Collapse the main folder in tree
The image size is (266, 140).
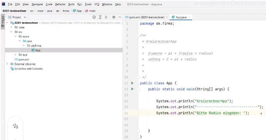[x=15, y=36]
